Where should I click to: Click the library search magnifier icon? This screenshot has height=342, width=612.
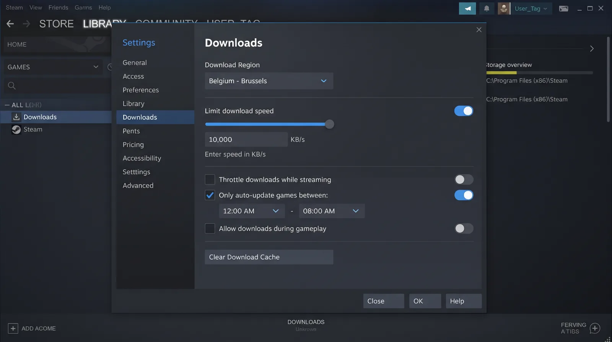click(12, 86)
